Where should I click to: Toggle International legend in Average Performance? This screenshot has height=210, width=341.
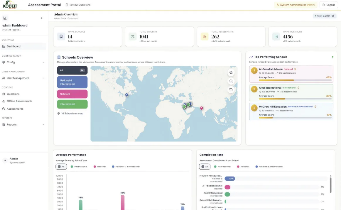79,167
